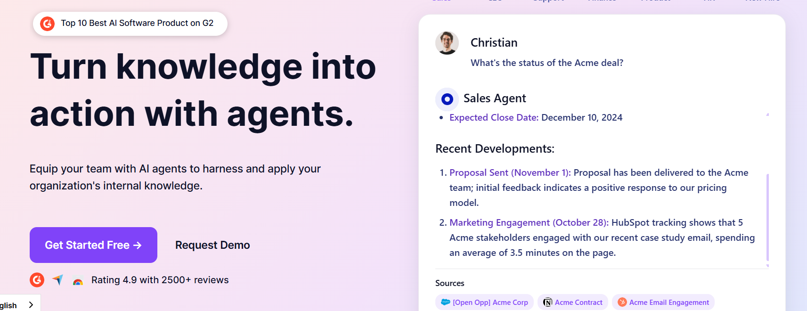The height and width of the screenshot is (311, 807).
Task: Click the G2 icon beside the rating
Action: point(37,280)
